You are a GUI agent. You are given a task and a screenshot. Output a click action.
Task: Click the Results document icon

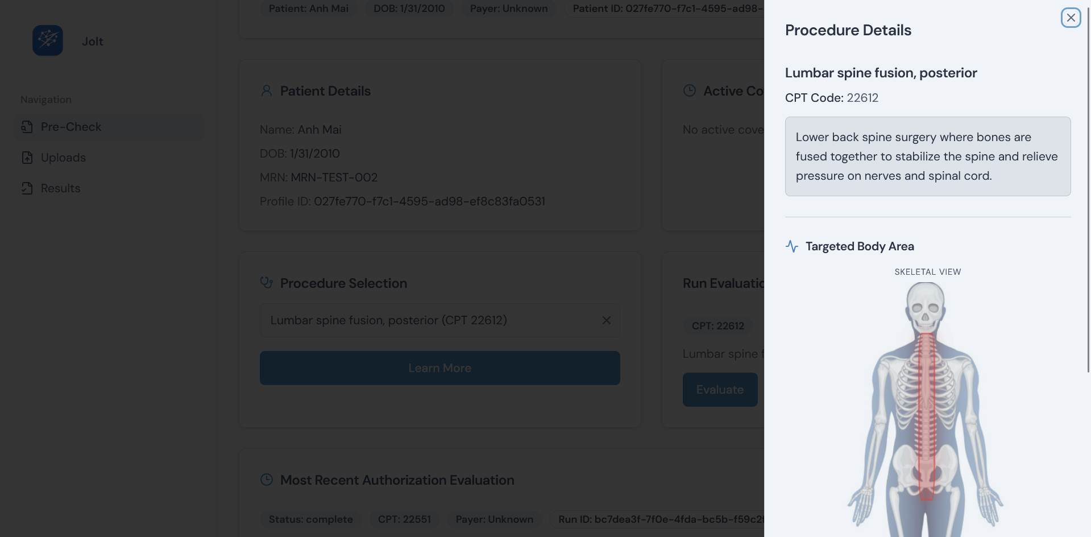[x=27, y=188]
